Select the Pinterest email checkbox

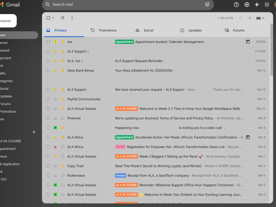48,118
